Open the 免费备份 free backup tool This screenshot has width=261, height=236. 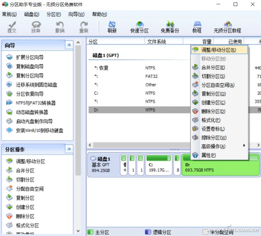coord(170,27)
